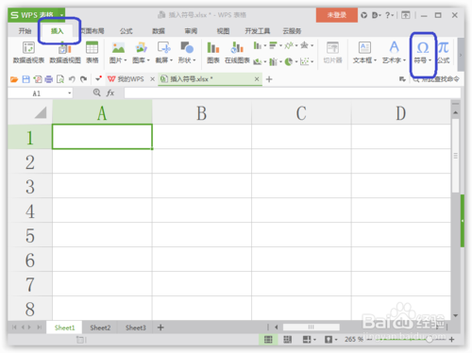Open the Data (数据) ribbon tab

(159, 31)
